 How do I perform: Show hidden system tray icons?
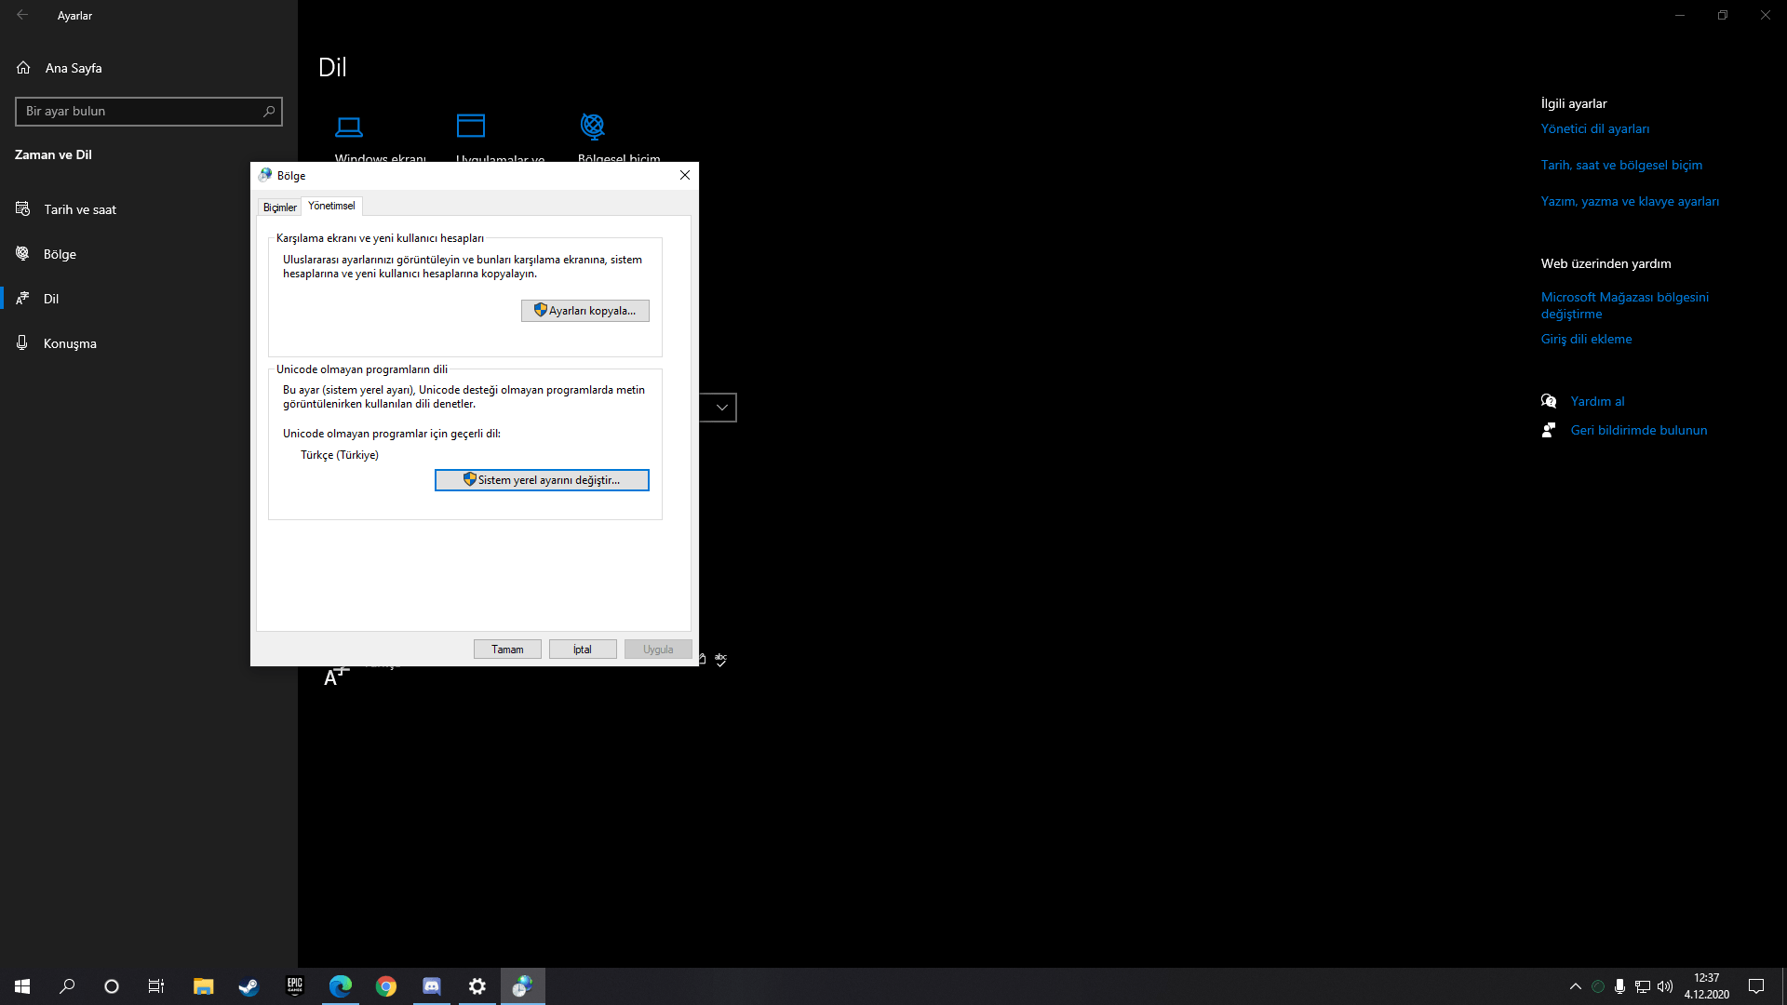1575,986
